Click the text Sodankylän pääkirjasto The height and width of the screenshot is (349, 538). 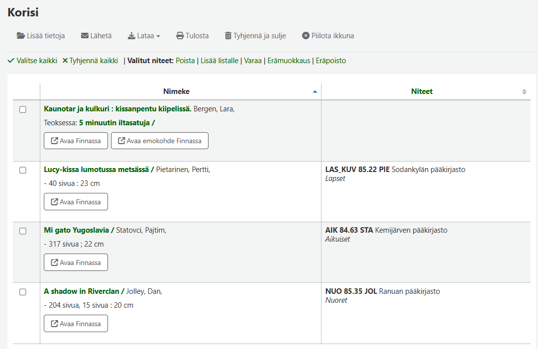pos(428,170)
